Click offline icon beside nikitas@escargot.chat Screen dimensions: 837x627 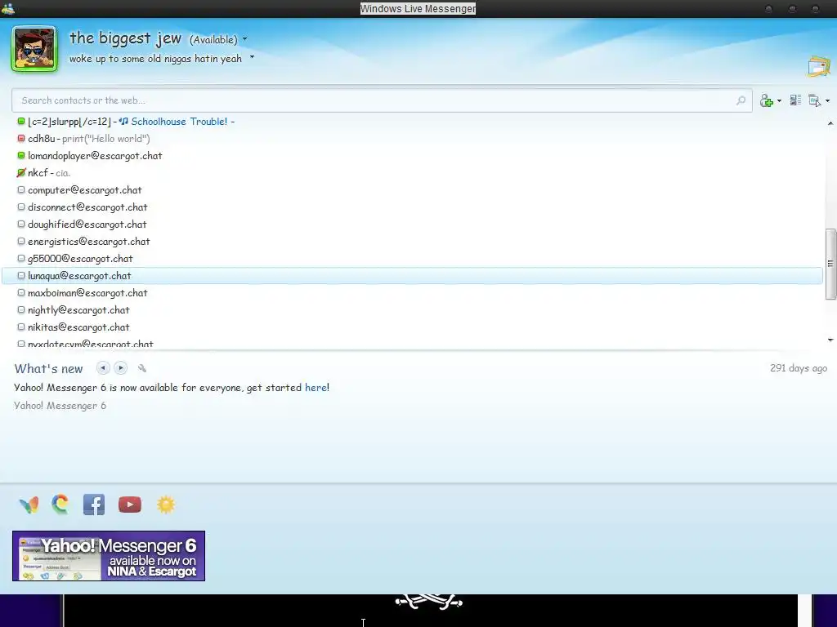tap(21, 327)
